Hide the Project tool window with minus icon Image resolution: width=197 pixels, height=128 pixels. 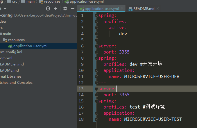(x=72, y=9)
